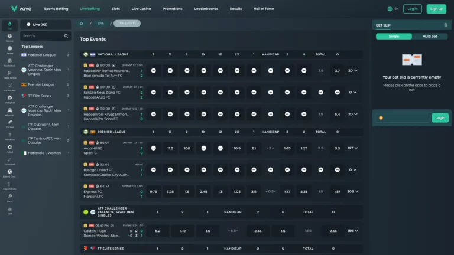Select 9.75 odds for Express FC

(x=153, y=192)
